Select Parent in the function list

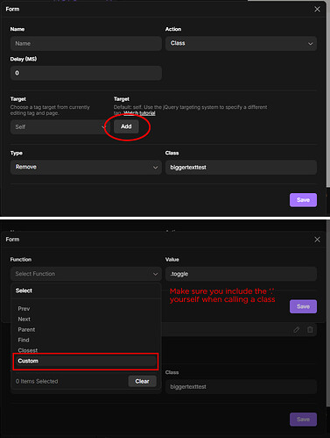pyautogui.click(x=26, y=329)
